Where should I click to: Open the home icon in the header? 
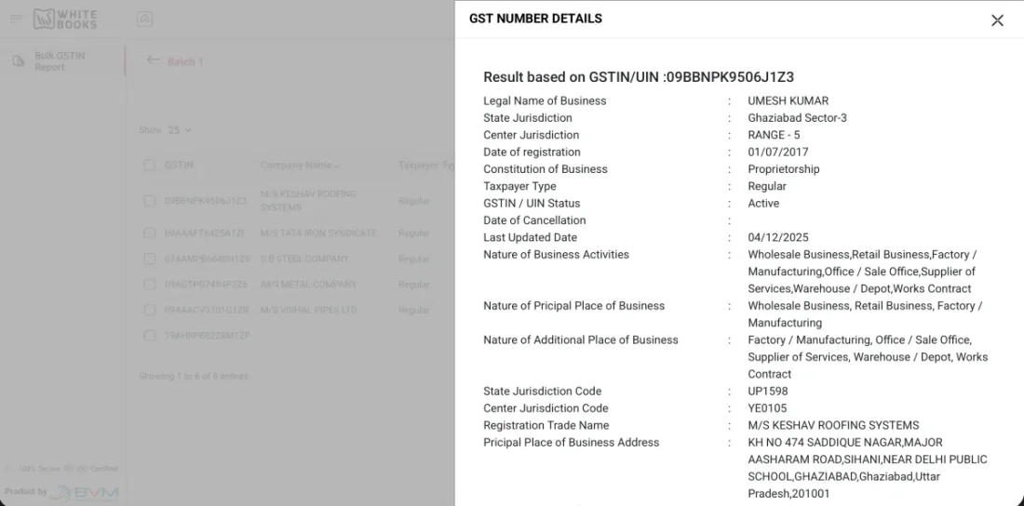pos(144,19)
